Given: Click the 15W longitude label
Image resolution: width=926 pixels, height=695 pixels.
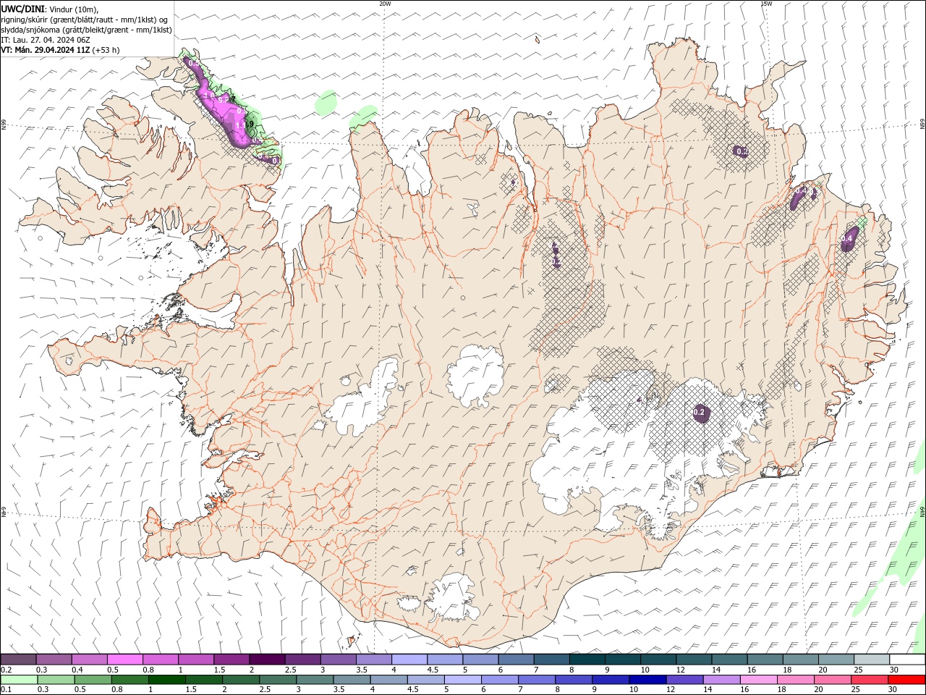Looking at the screenshot, I should [x=766, y=4].
